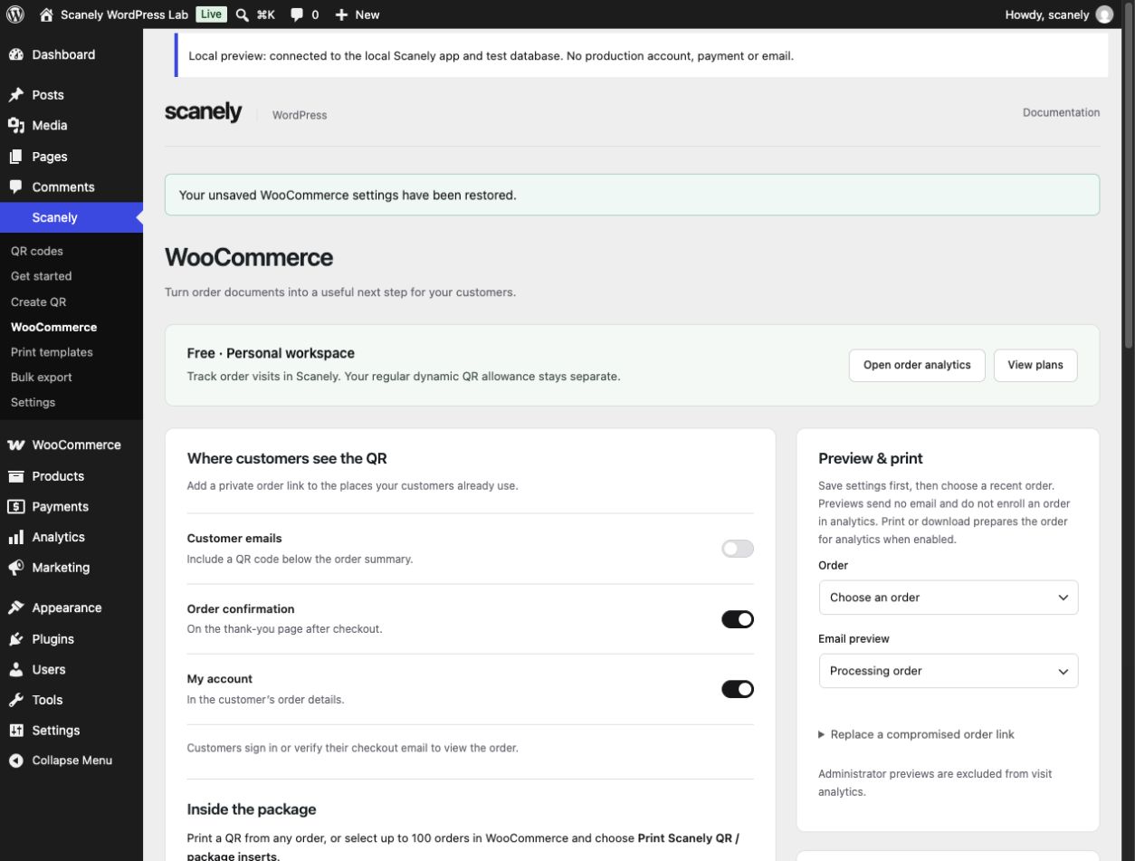Open the Documentation link

(1061, 112)
